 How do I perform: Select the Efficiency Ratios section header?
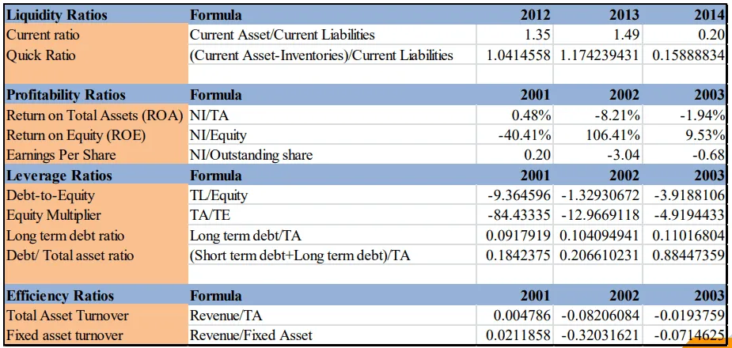click(60, 296)
